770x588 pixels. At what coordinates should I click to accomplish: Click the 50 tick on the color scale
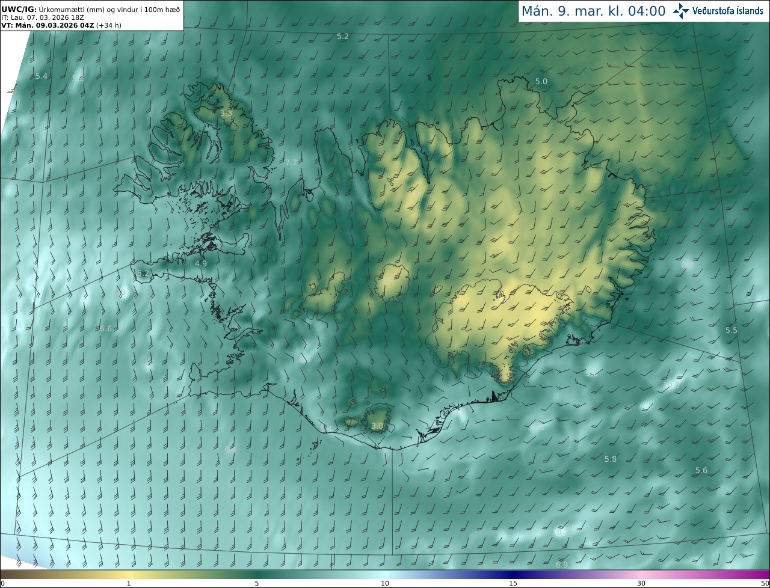765,583
